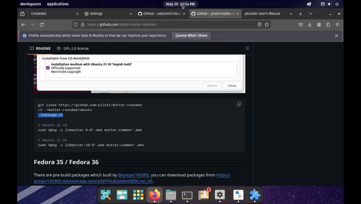Switch to the pbuilder User's Manual tab
This screenshot has width=361, height=204.
point(268,14)
